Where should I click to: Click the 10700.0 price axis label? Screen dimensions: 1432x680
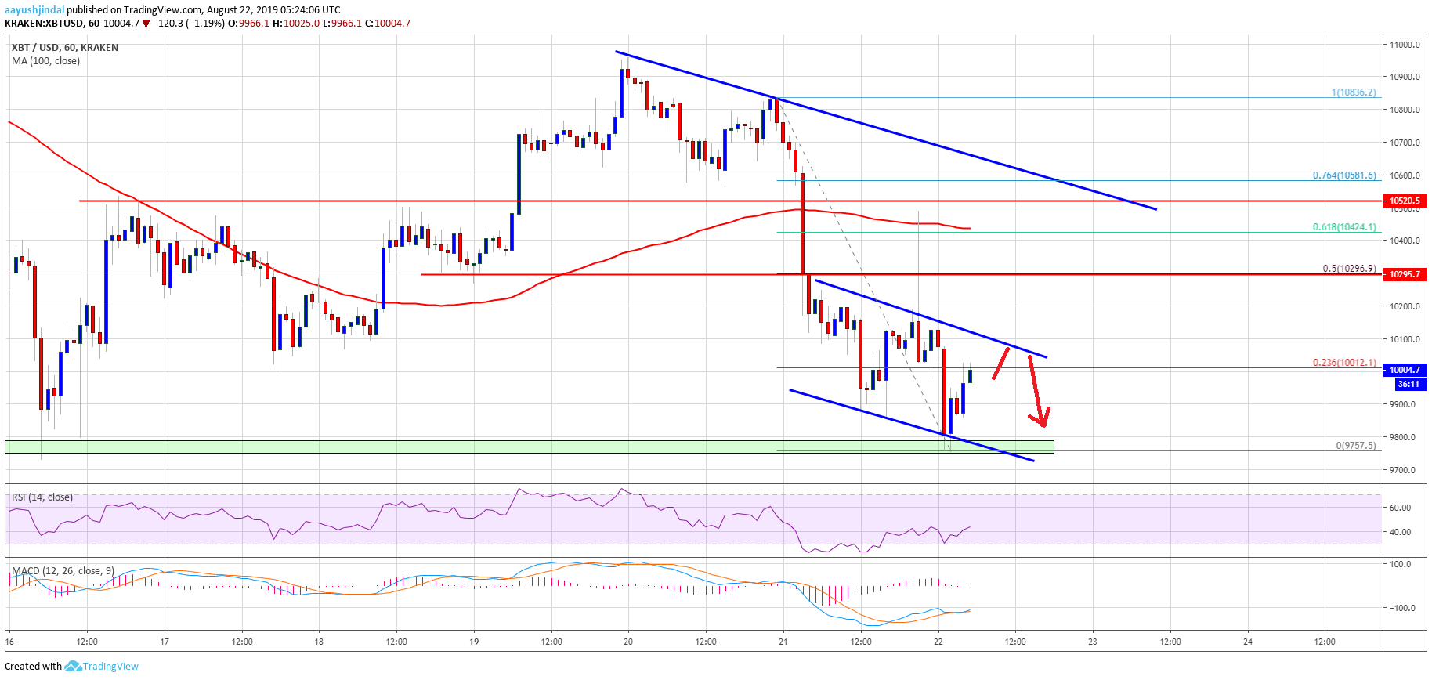pyautogui.click(x=1405, y=143)
